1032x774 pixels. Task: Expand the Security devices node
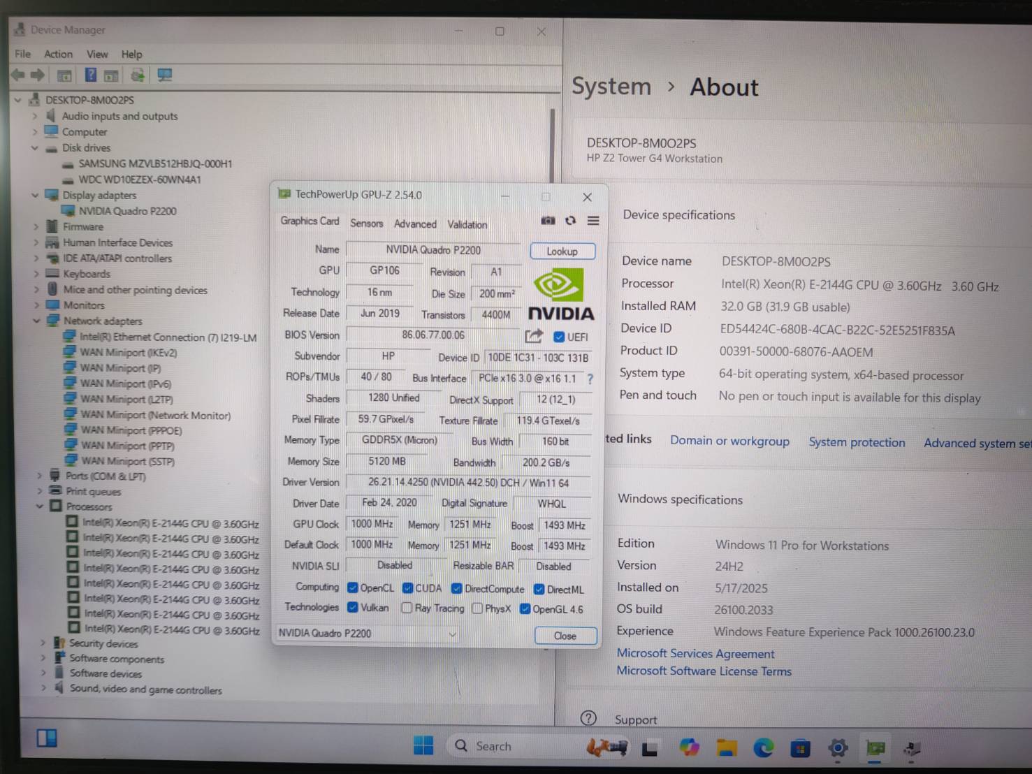(43, 643)
